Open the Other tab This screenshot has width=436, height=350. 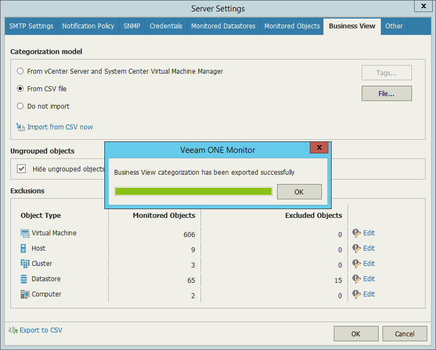tap(394, 26)
